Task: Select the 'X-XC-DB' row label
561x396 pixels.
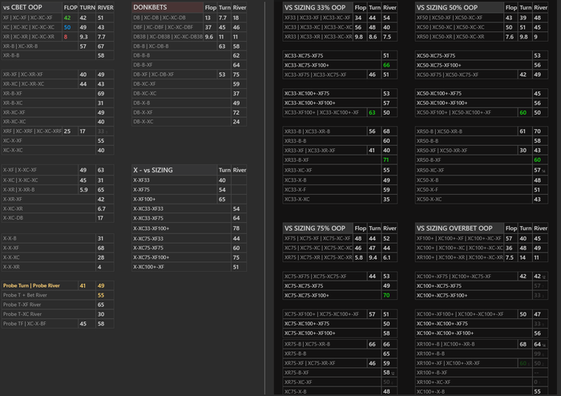Action: 13,217
